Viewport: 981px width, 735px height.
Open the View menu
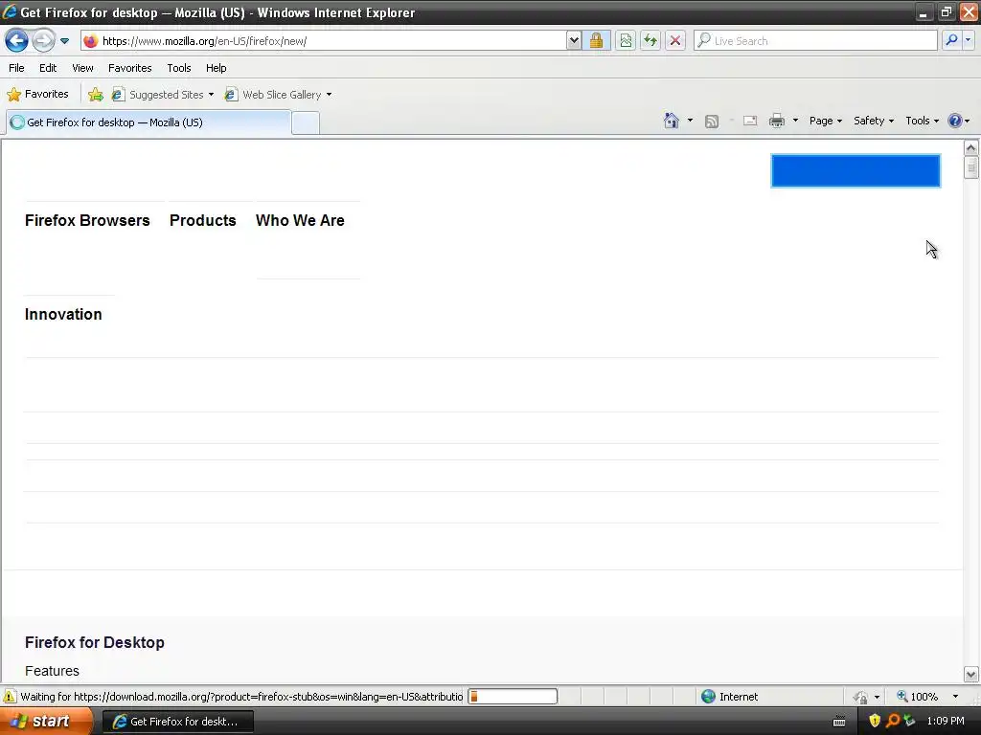(x=82, y=68)
